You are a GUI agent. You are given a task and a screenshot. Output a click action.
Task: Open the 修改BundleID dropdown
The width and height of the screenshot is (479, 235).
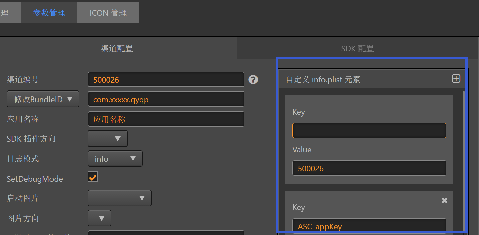[x=43, y=99]
